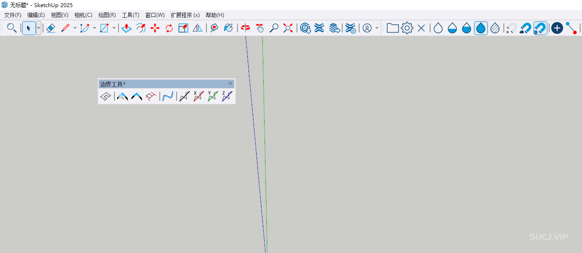
Task: Select the Scale tool
Action: 183,28
